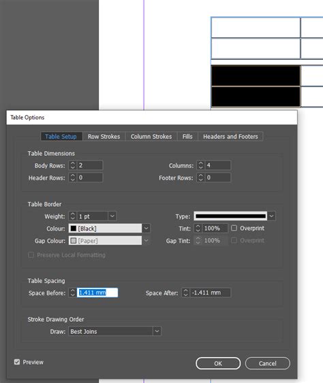Screen dimensions: 323x383
Task: Click the Footer Rows stepper arrows
Action: tap(200, 178)
